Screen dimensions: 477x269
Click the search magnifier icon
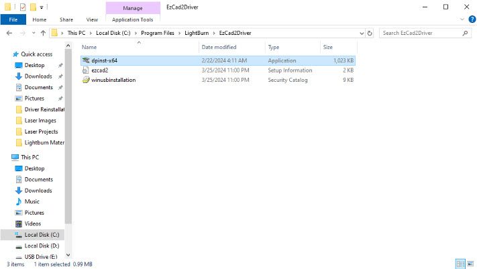click(x=465, y=33)
